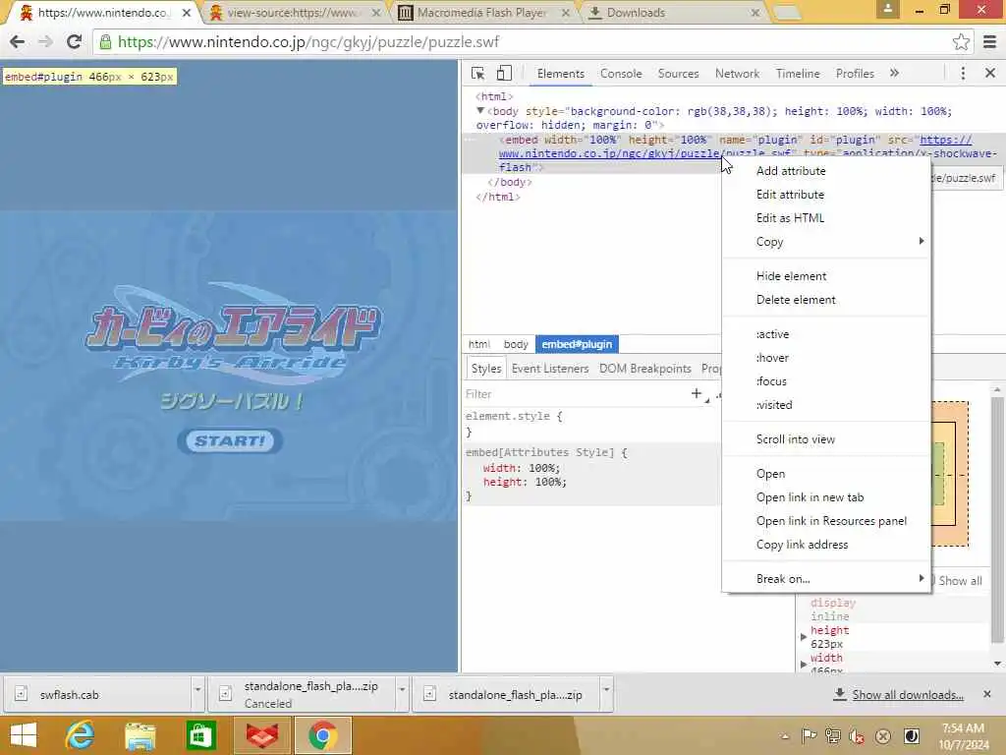Click Show all downloads link

(x=907, y=695)
